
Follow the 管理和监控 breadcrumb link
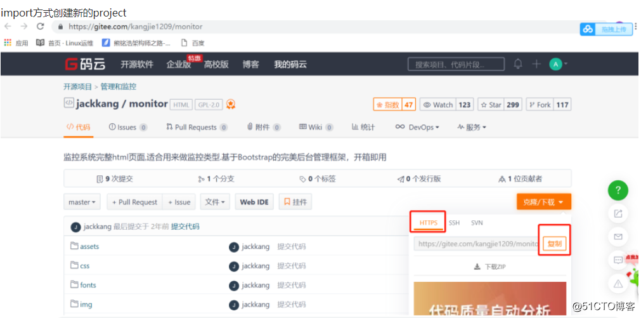click(119, 86)
